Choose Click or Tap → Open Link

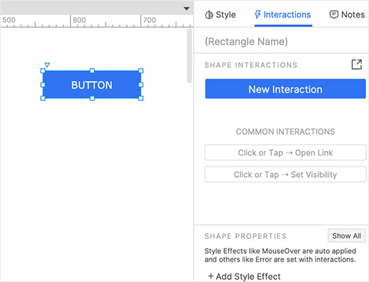(x=285, y=153)
